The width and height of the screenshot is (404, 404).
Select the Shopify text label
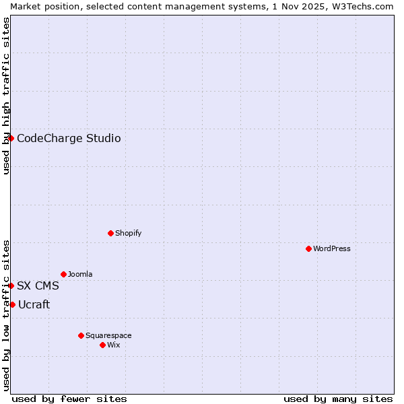tap(128, 233)
